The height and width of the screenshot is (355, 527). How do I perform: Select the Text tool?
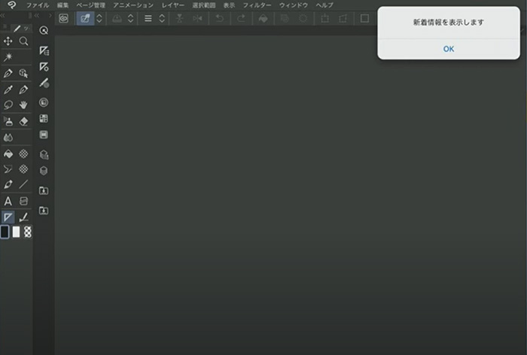[8, 201]
